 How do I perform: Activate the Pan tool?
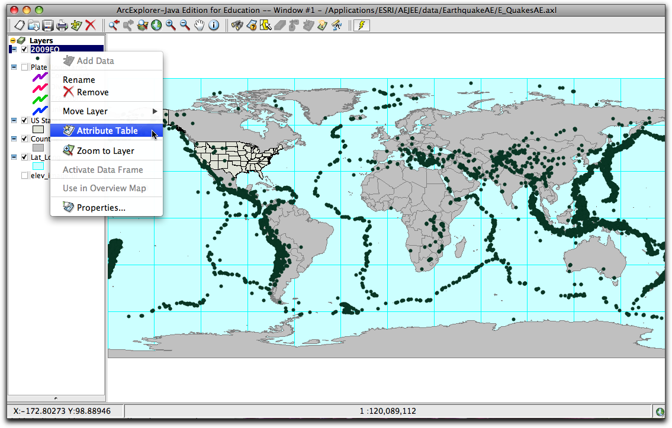(199, 25)
